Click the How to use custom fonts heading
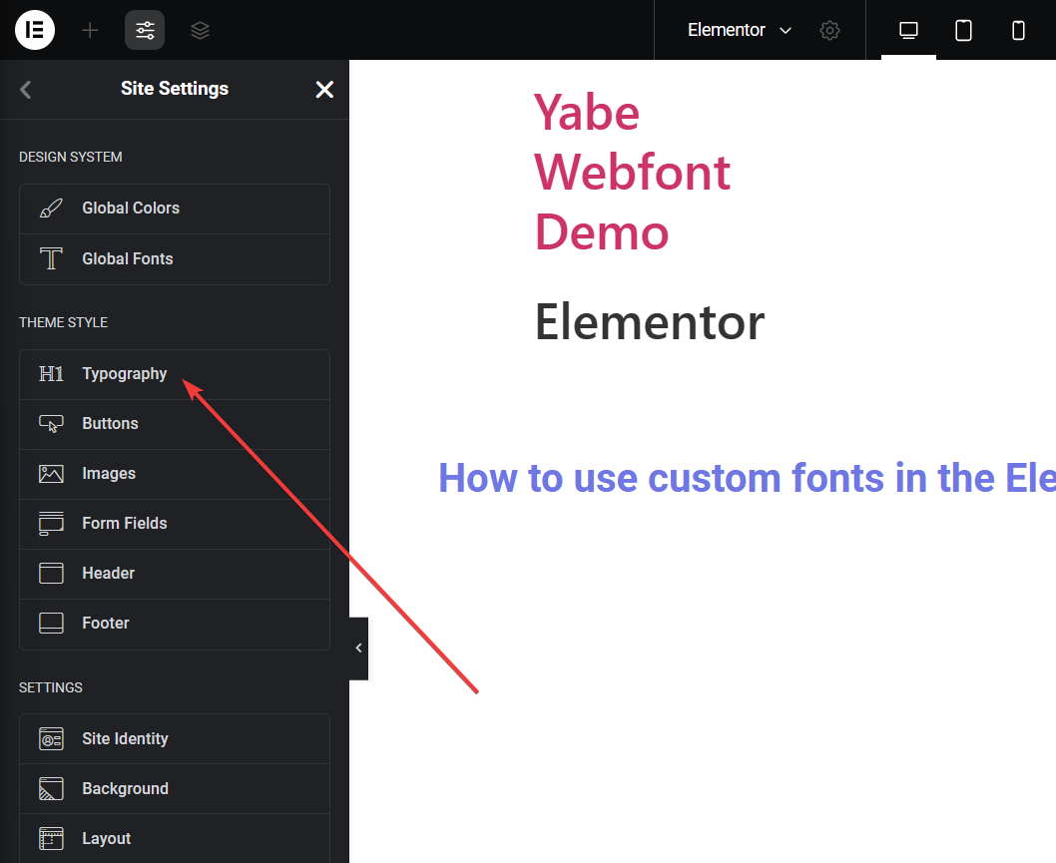 (747, 479)
